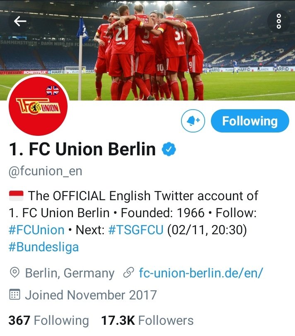Tap the 1. FC Union Berlin name

[x=82, y=149]
